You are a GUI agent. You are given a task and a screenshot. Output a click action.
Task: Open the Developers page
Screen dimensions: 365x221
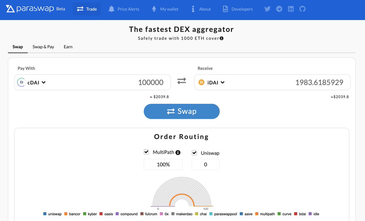(x=238, y=9)
